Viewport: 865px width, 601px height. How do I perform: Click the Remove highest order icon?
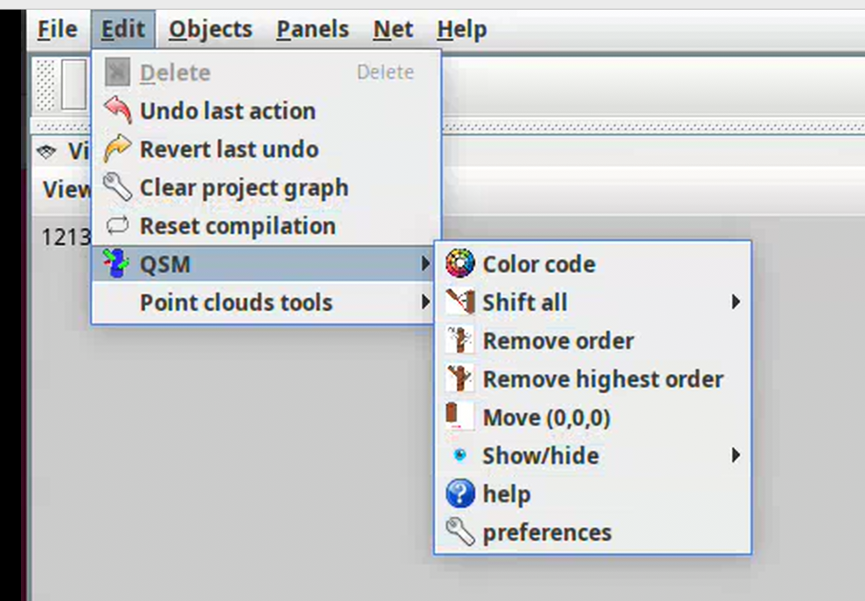pyautogui.click(x=460, y=379)
